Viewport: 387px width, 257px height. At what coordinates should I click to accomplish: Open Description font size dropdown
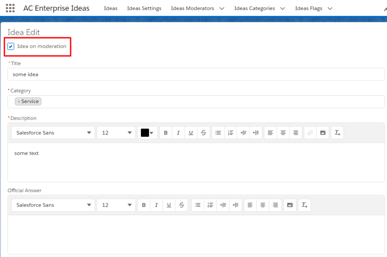tap(116, 132)
